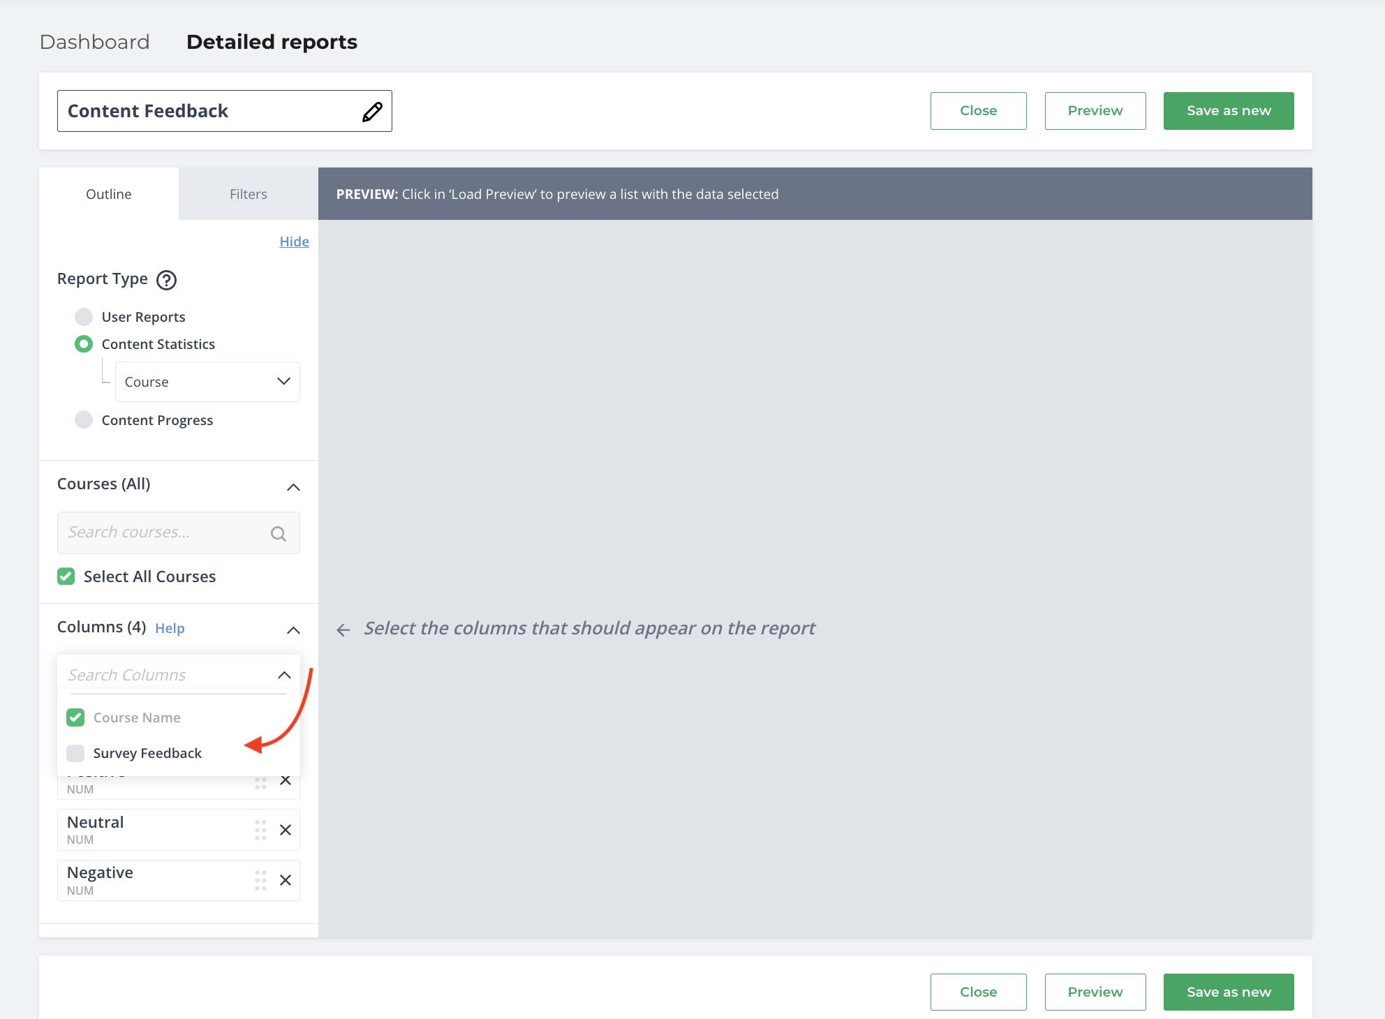Screen dimensions: 1385x1019
Task: Click the Report Type heading
Action: coord(103,279)
